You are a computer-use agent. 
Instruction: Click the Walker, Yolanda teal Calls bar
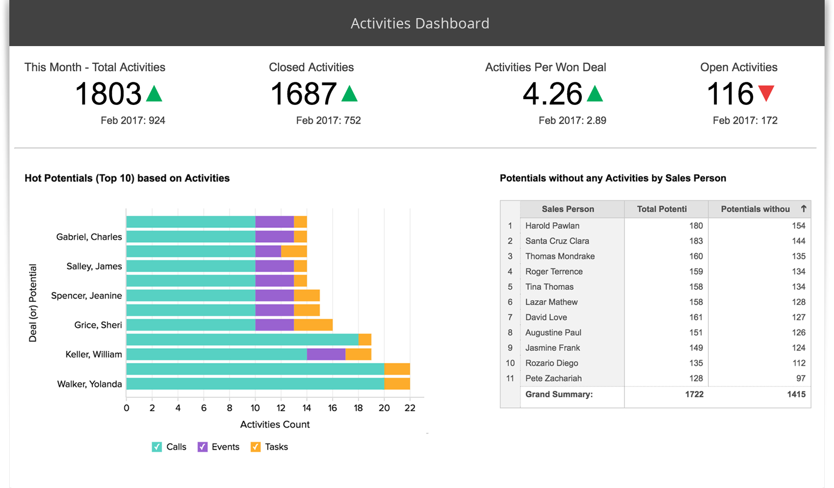[255, 384]
